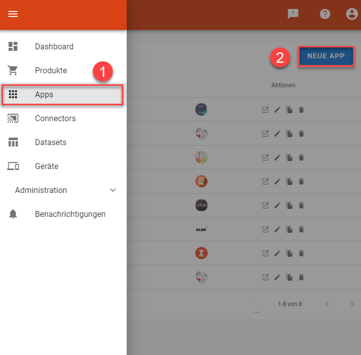Expand the Administration section
The image size is (361, 355).
point(63,190)
